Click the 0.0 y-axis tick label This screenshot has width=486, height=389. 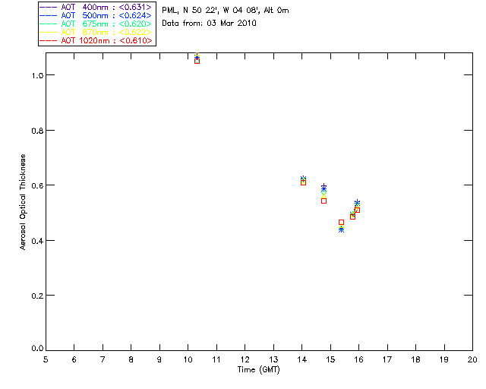37,348
